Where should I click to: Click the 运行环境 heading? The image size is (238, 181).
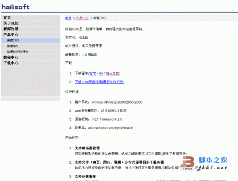click(x=72, y=92)
